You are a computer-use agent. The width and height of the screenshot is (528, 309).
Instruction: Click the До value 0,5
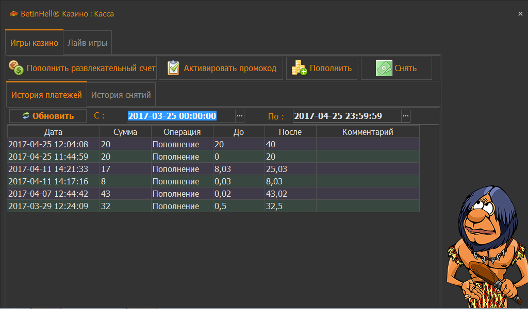click(220, 206)
